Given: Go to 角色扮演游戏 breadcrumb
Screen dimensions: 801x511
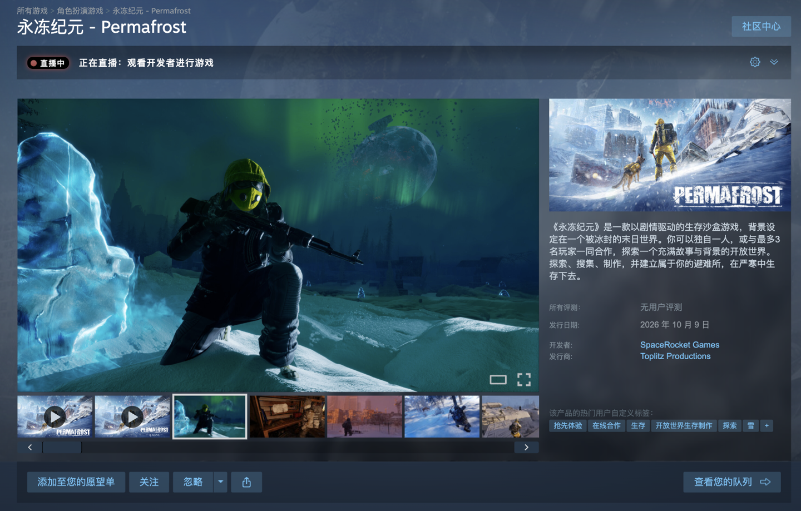Looking at the screenshot, I should [x=80, y=11].
